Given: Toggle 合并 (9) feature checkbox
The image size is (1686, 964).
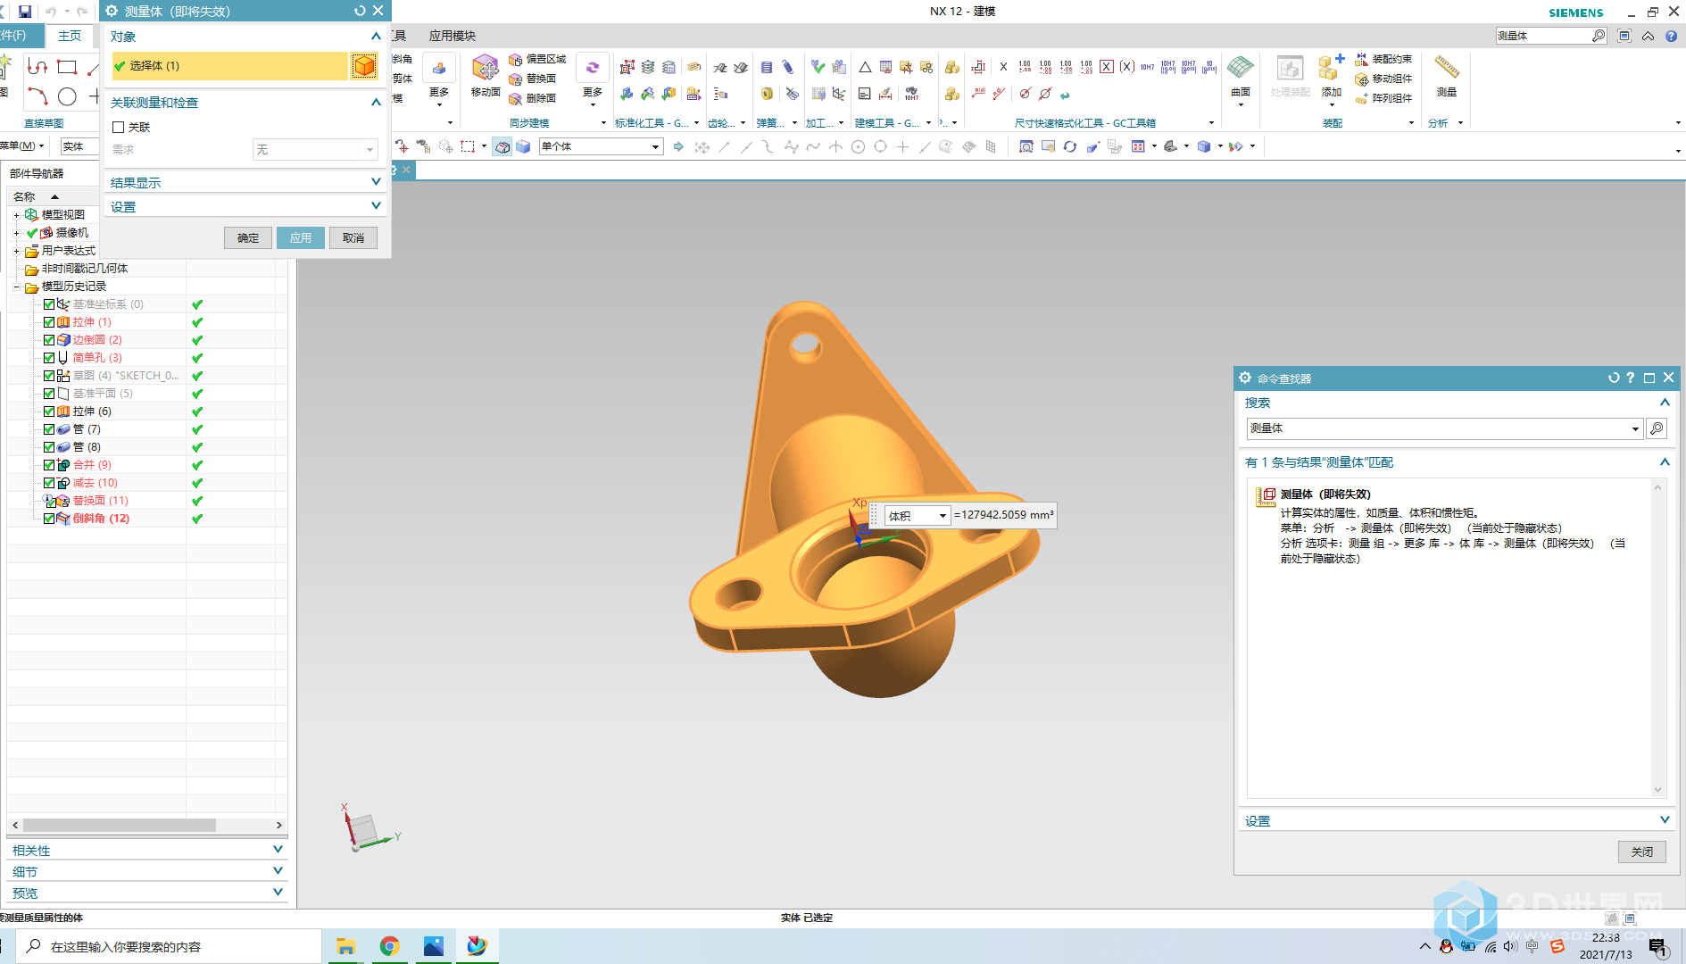Looking at the screenshot, I should [49, 465].
